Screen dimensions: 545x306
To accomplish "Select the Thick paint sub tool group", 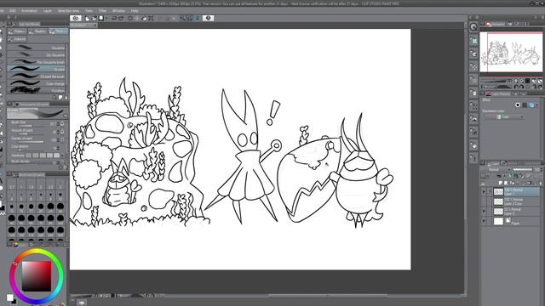I will [58, 31].
